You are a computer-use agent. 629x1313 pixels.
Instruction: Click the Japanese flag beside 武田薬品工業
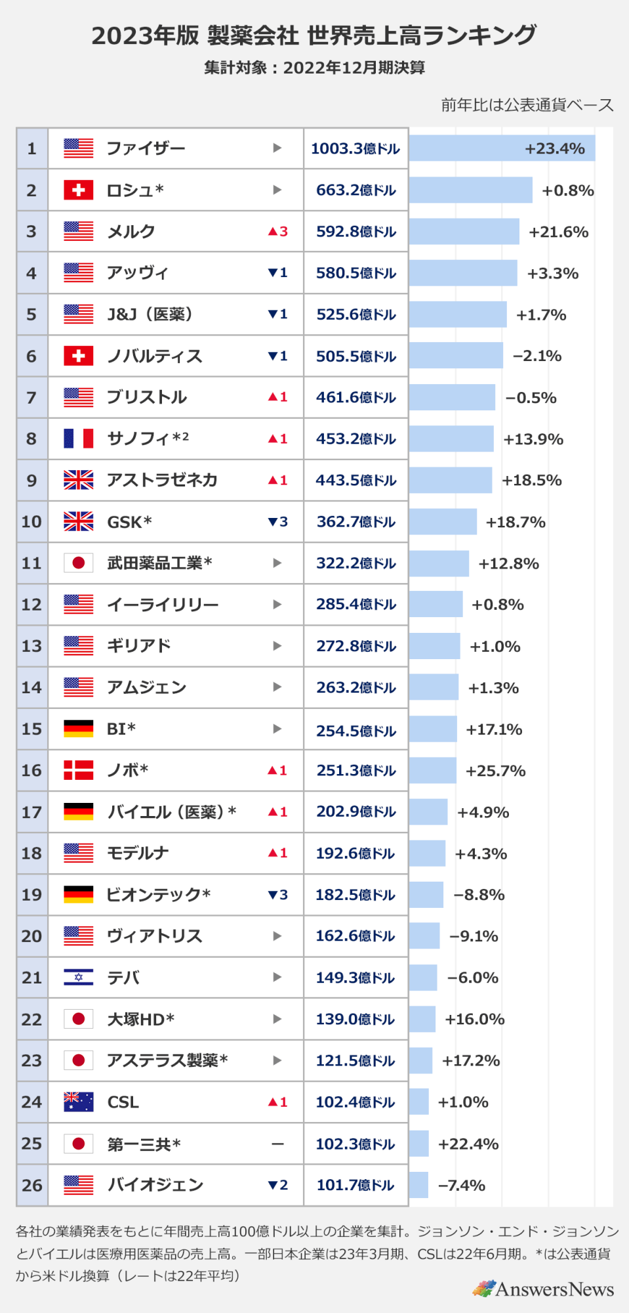pos(78,563)
